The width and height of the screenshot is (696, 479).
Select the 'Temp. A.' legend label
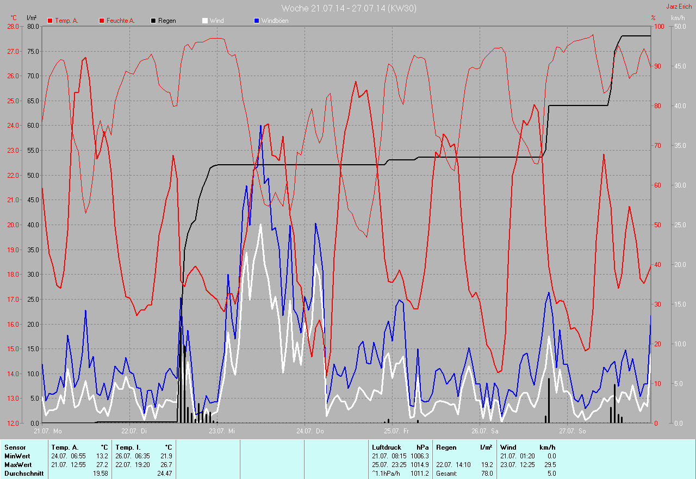(x=66, y=21)
